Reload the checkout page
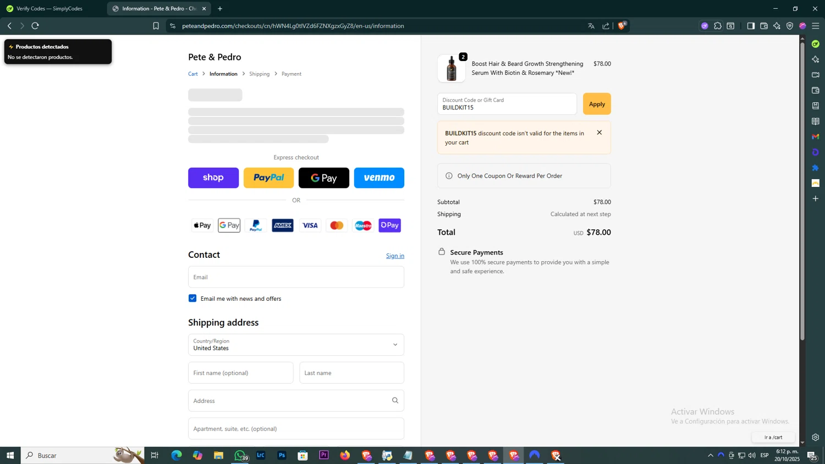The image size is (825, 464). coord(35,26)
